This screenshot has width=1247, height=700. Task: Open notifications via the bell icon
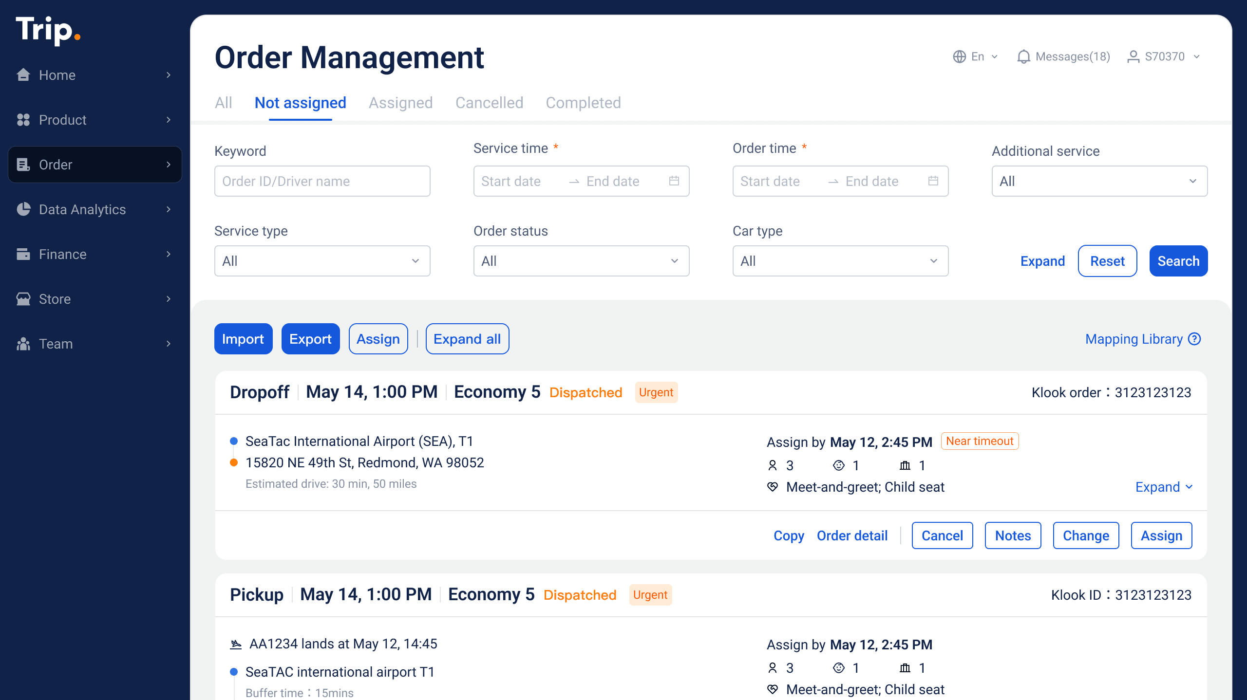[x=1023, y=57]
